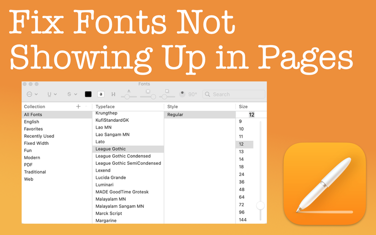Image resolution: width=376 pixels, height=235 pixels.
Task: Select the League Gothic typeface
Action: tap(128, 149)
